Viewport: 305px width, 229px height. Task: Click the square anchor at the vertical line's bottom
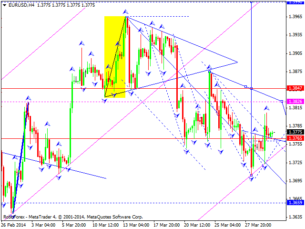[x=251, y=175]
